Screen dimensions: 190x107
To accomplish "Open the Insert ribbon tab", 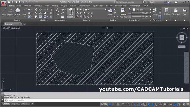I will [x=18, y=6].
